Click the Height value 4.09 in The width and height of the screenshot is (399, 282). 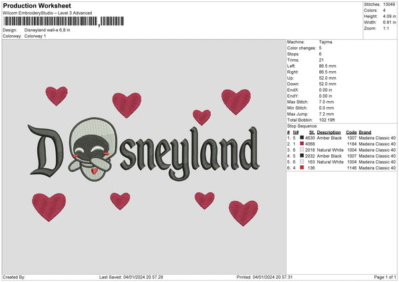click(389, 16)
